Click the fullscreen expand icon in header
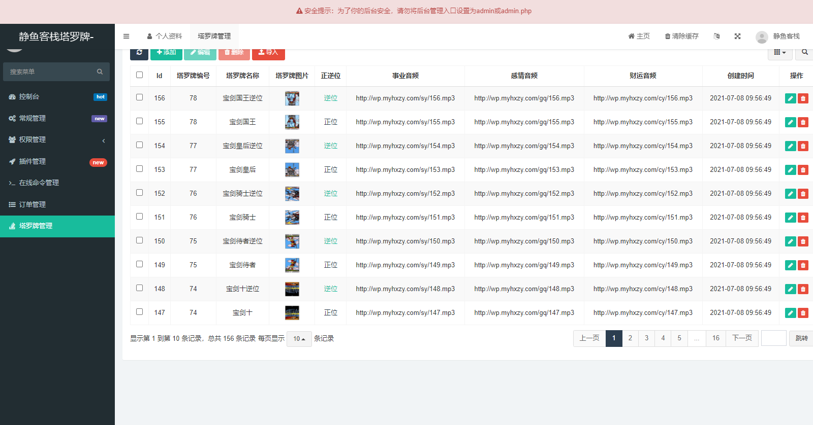Image resolution: width=813 pixels, height=425 pixels. coord(737,37)
